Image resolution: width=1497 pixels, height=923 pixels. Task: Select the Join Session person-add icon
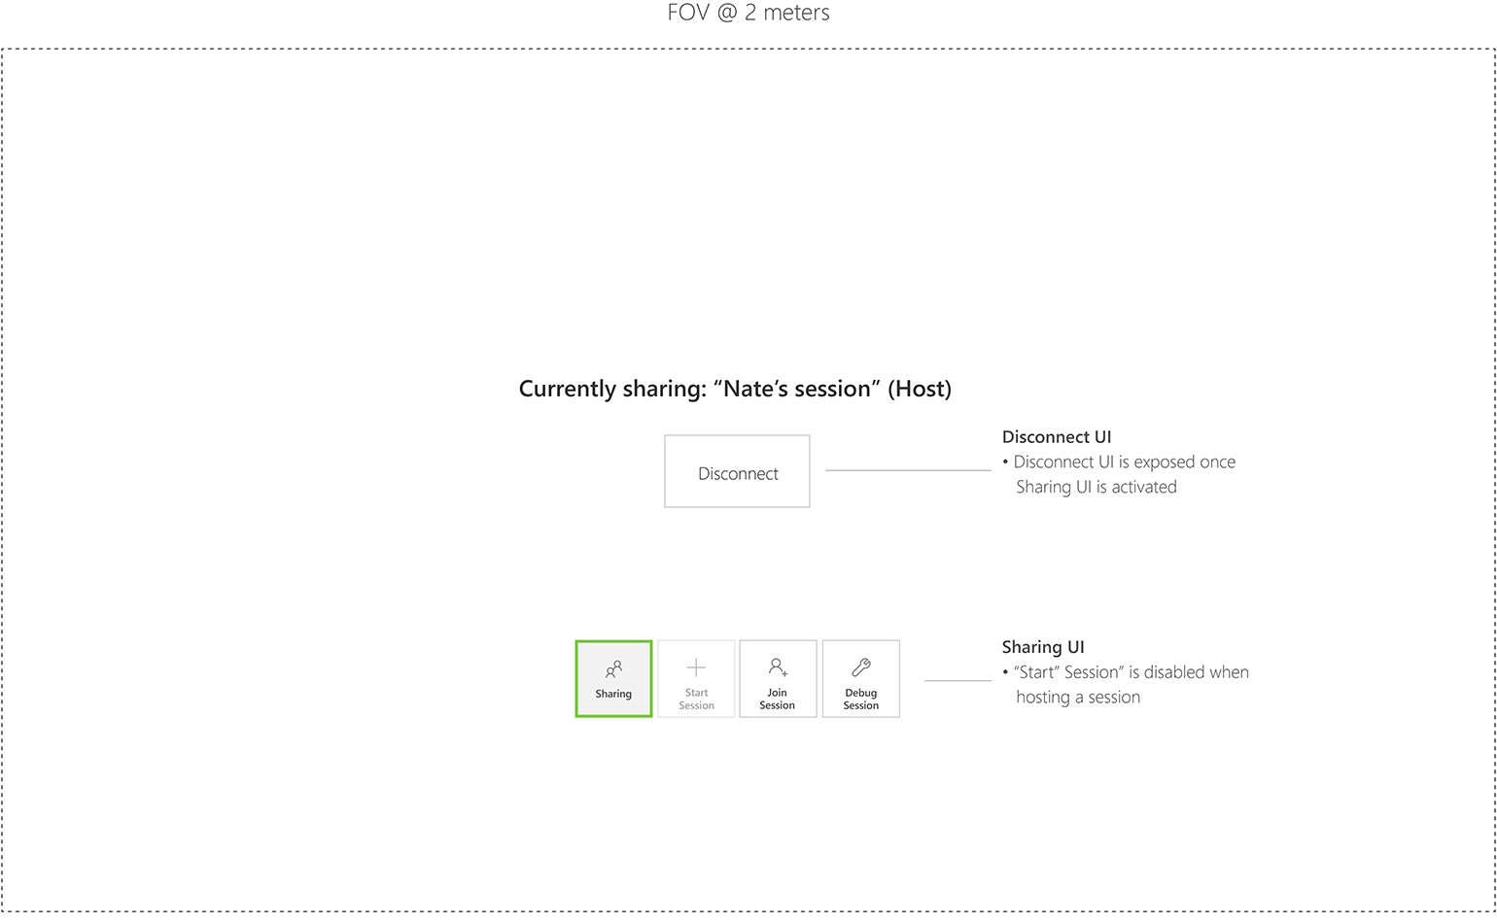778,667
